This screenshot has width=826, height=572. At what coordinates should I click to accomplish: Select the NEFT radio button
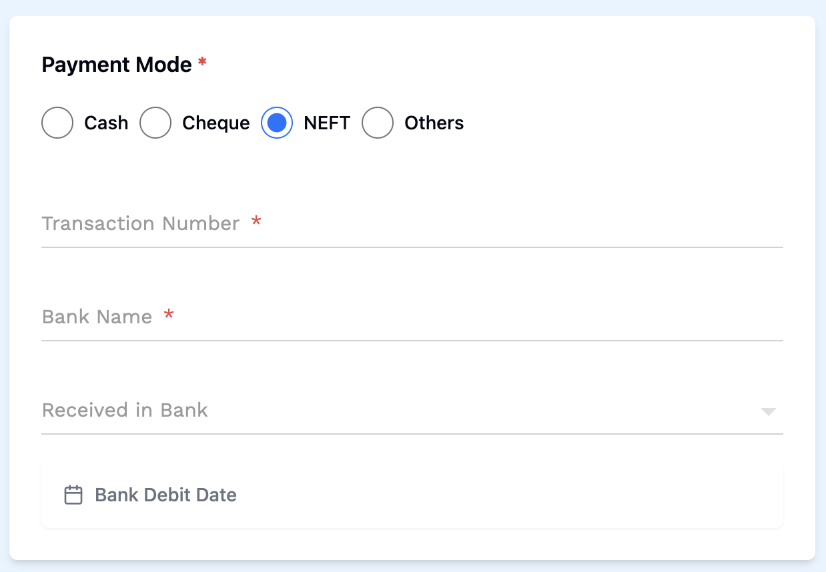tap(276, 123)
